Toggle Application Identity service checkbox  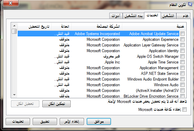click(x=182, y=51)
